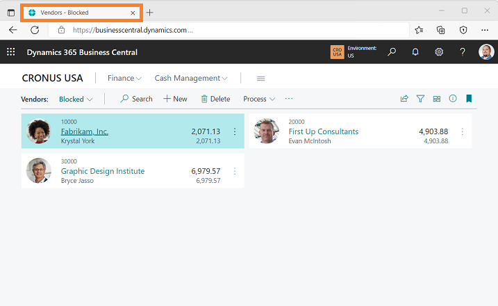Click Krystal York's vendor photo
The image size is (498, 306).
point(39,131)
